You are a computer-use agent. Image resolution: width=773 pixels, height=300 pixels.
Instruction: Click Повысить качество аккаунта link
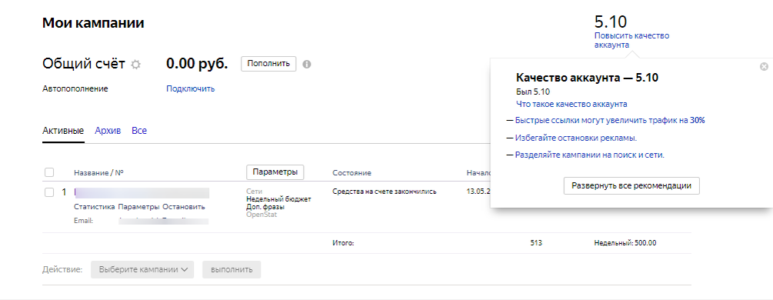tap(632, 40)
